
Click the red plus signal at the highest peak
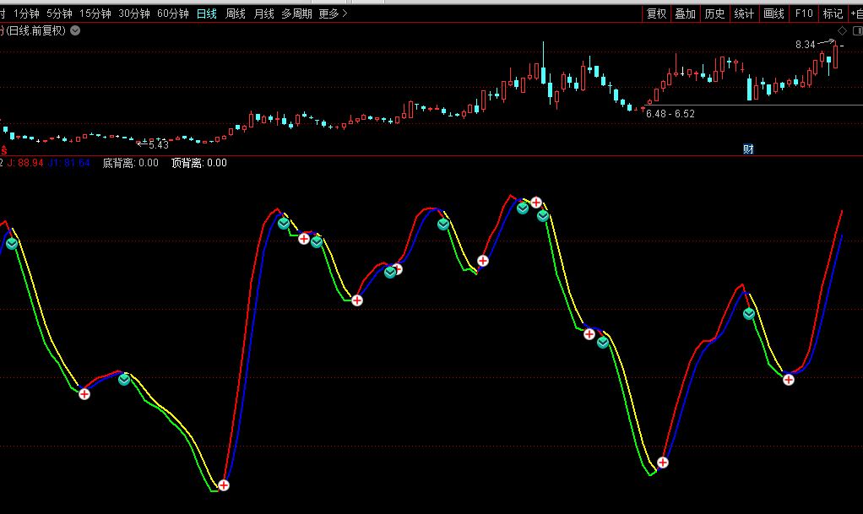click(536, 203)
